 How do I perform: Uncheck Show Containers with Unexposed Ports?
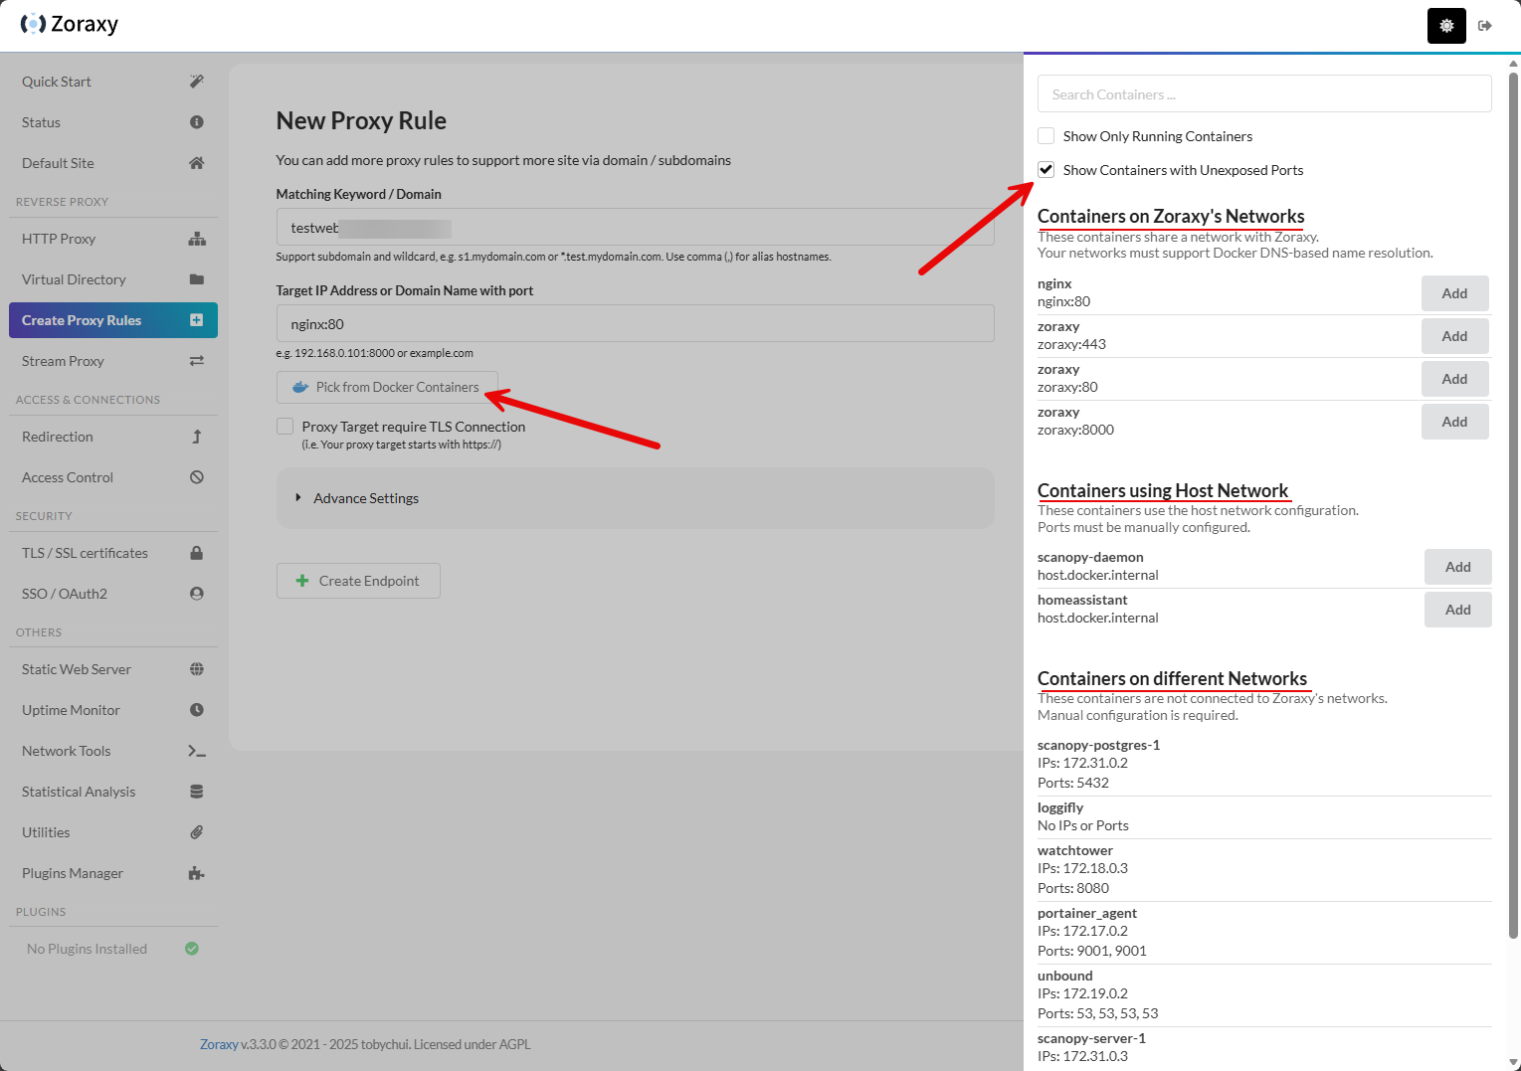click(x=1046, y=170)
